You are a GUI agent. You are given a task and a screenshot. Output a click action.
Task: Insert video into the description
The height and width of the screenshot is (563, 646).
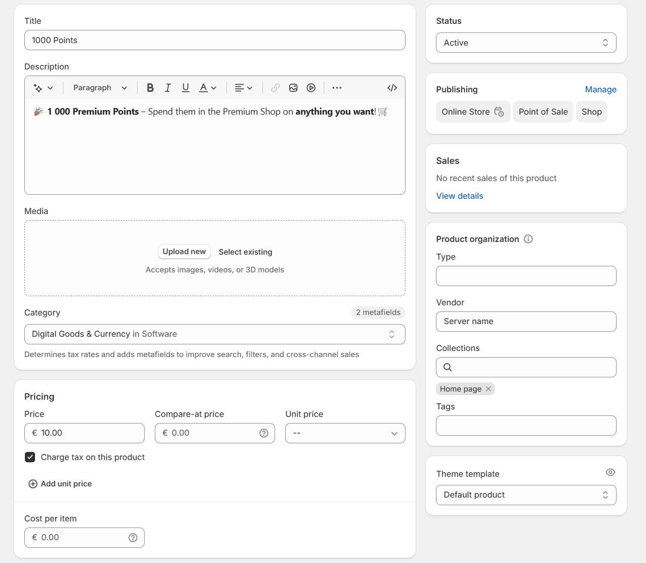pos(311,88)
